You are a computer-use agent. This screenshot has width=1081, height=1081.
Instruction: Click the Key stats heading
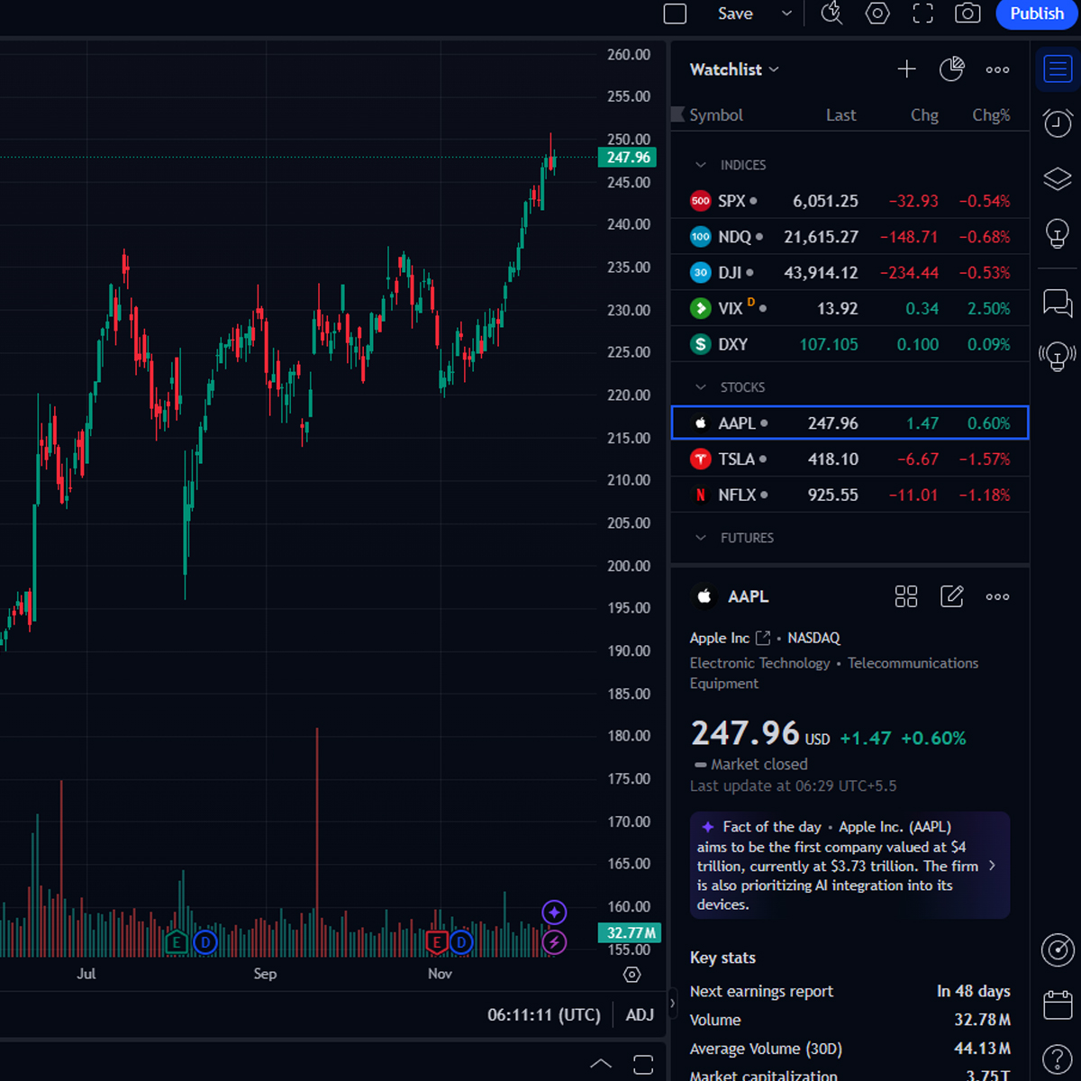coord(722,958)
